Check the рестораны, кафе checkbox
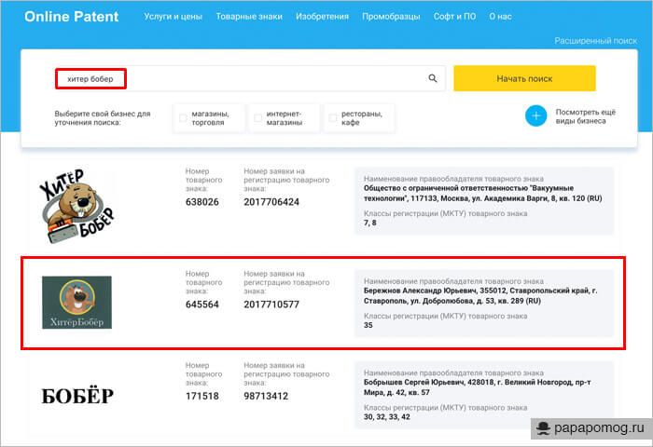Viewport: 653px width, 447px height. coord(333,118)
